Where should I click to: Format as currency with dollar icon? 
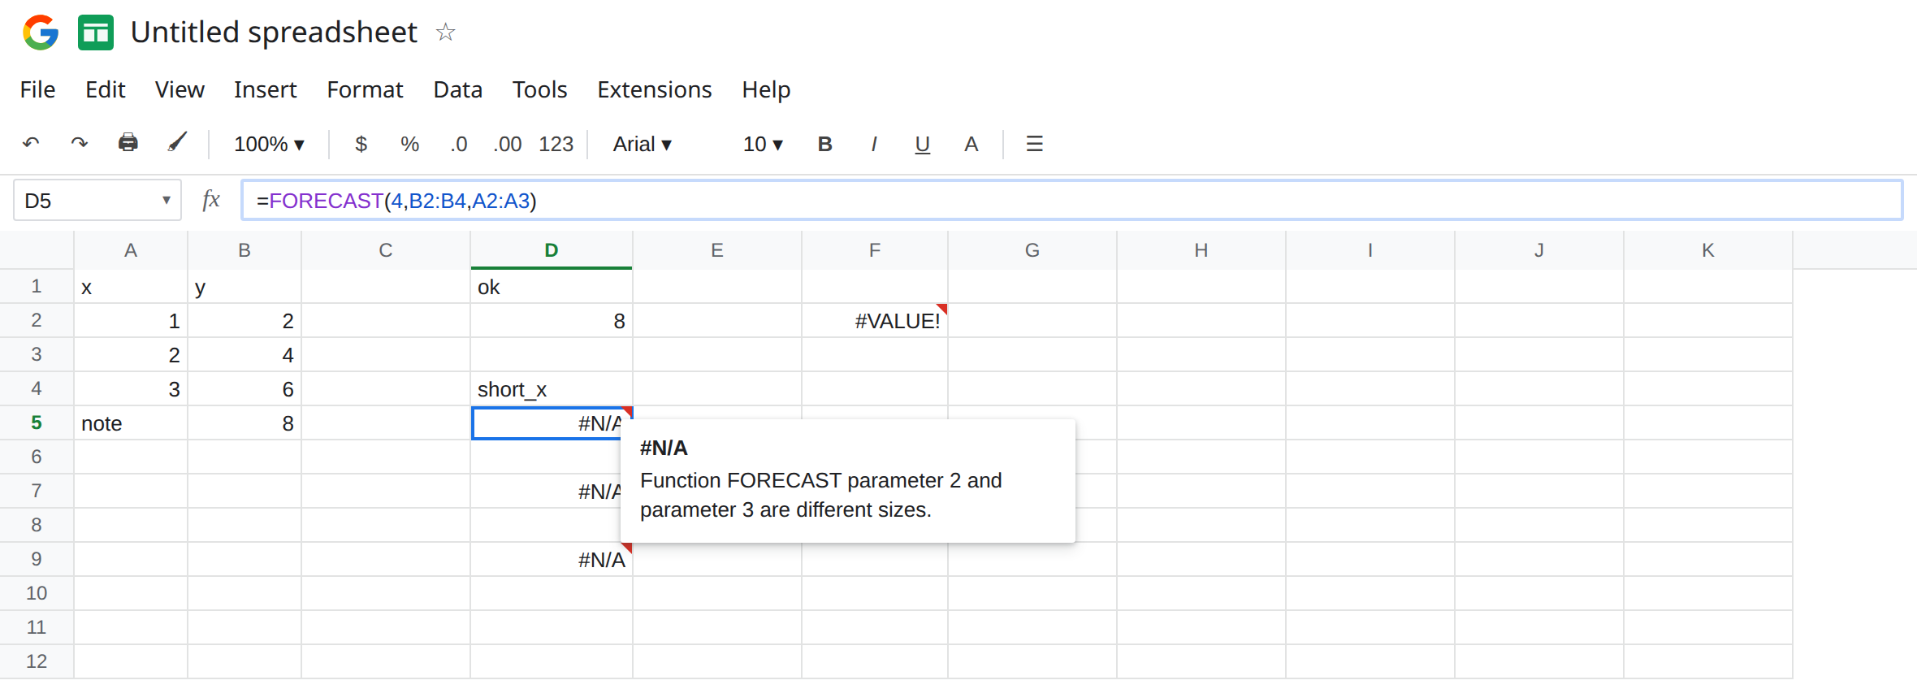pos(361,144)
